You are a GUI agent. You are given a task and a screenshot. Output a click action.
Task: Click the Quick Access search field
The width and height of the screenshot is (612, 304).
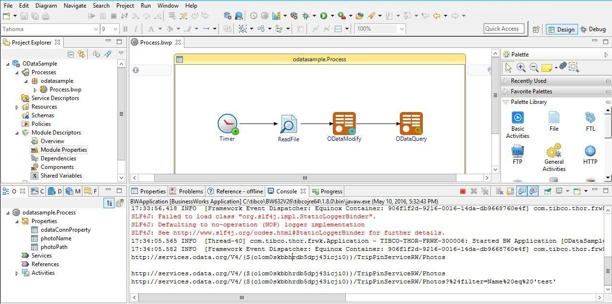503,29
